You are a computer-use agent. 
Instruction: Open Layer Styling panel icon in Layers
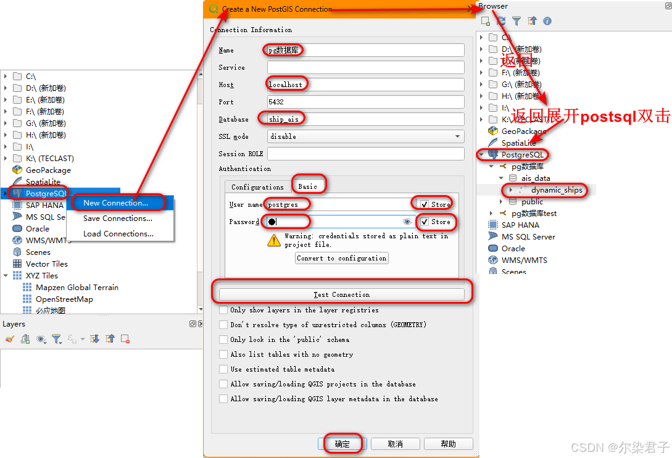(x=9, y=339)
